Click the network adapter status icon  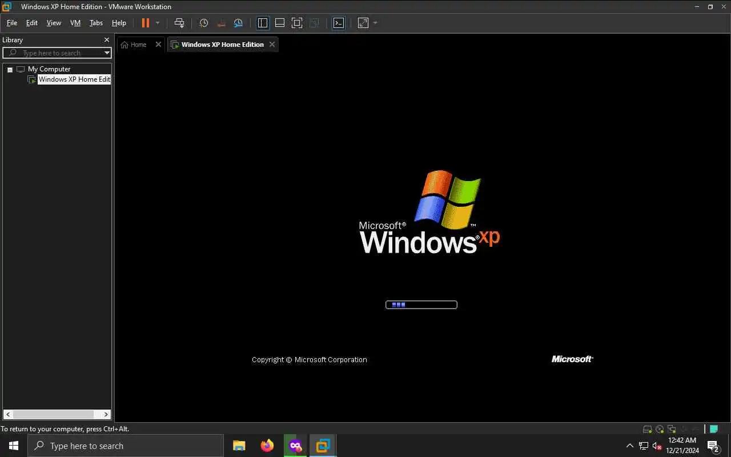(672, 429)
